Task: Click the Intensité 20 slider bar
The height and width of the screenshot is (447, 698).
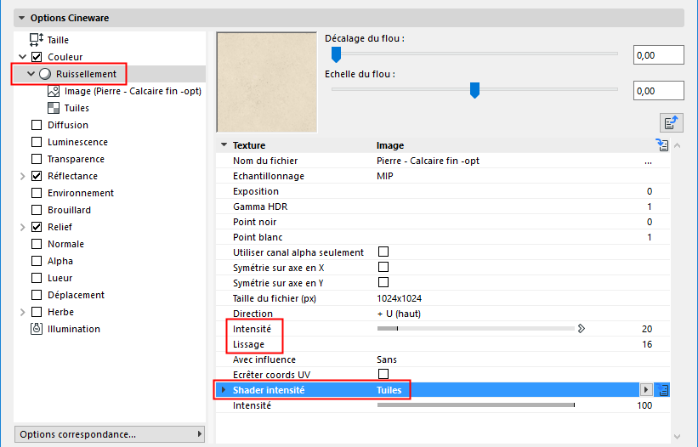Action: [476, 329]
